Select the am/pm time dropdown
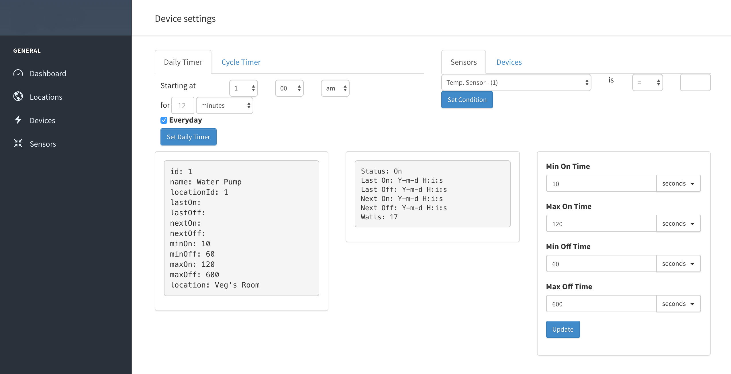 click(x=334, y=87)
